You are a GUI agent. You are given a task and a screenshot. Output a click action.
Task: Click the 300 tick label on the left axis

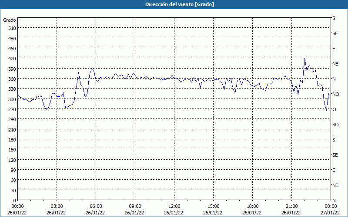(x=12, y=99)
